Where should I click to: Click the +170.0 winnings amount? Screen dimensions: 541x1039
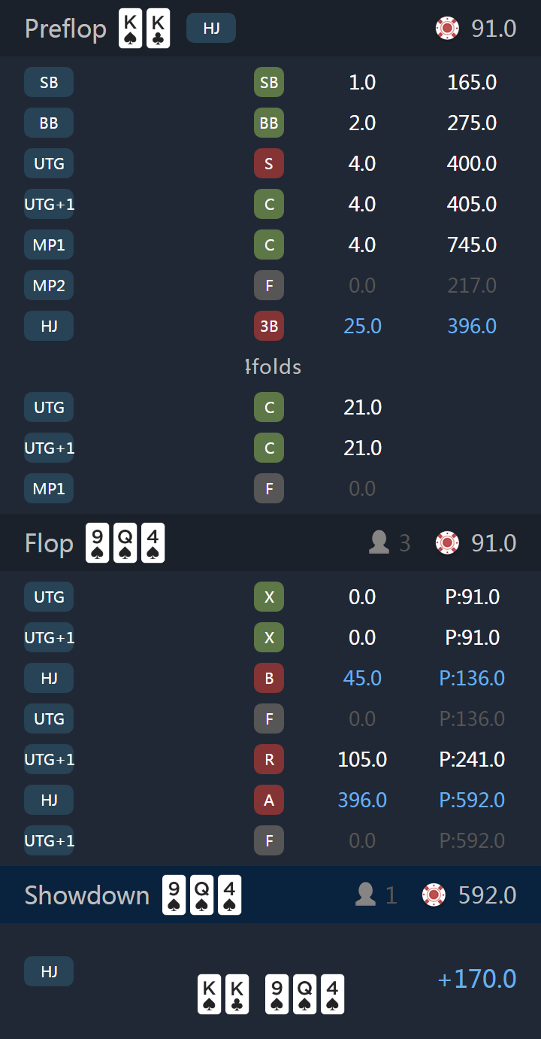point(477,979)
